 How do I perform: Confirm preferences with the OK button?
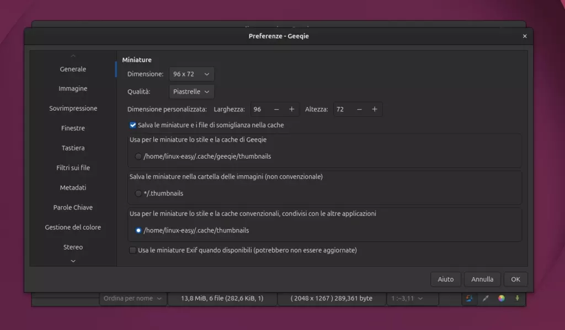point(516,279)
